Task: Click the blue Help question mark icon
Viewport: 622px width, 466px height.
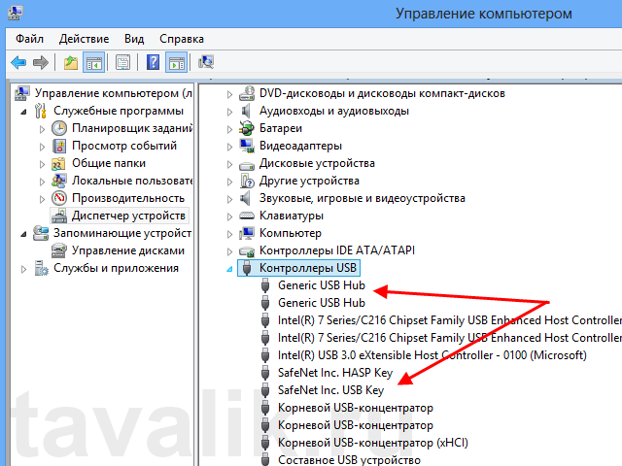Action: pyautogui.click(x=153, y=62)
